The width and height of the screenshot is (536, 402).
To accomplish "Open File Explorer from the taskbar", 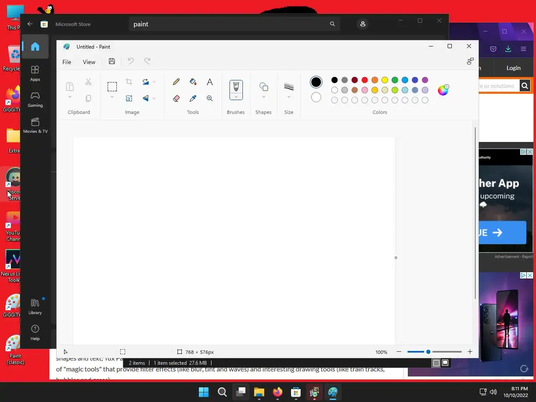I will click(x=259, y=392).
